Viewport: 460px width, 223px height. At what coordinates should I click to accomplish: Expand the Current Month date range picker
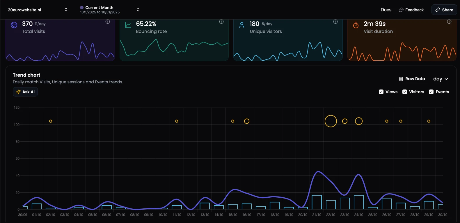point(110,10)
